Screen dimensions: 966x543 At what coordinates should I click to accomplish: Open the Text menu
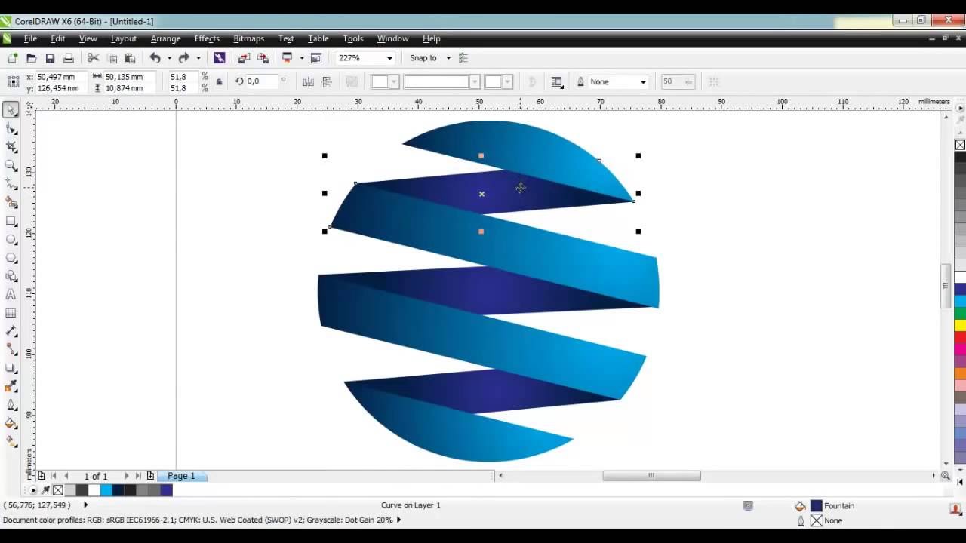coord(286,38)
